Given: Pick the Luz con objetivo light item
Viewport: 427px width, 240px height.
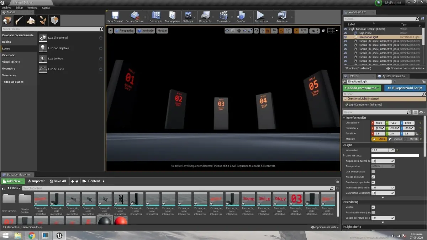Looking at the screenshot, I should pyautogui.click(x=71, y=48).
